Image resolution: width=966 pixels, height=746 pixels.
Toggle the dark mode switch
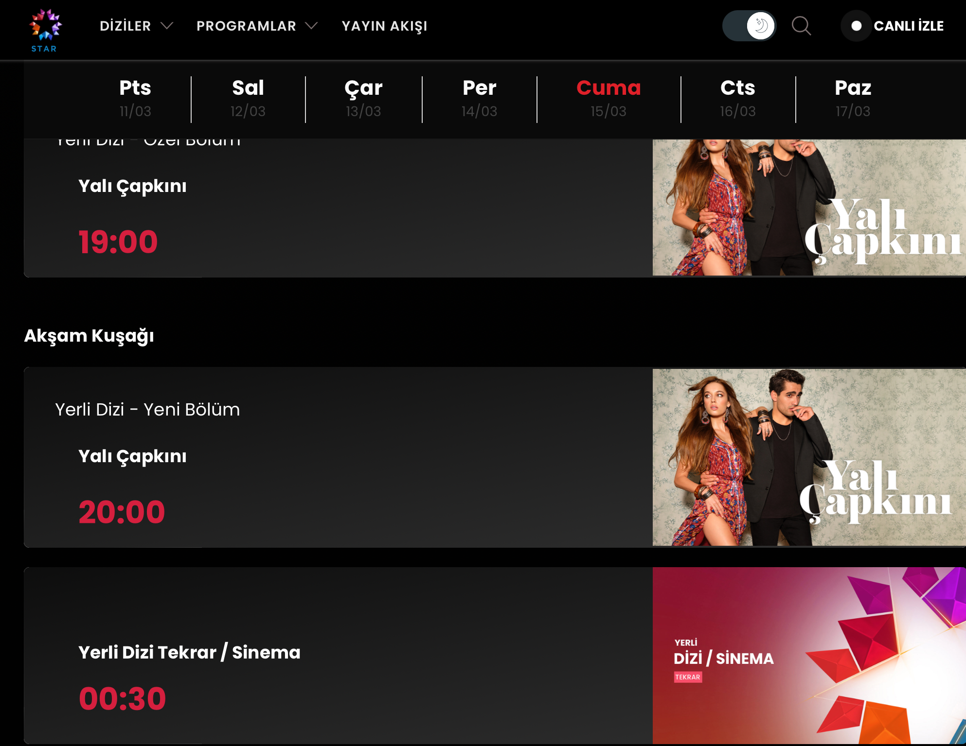(749, 26)
